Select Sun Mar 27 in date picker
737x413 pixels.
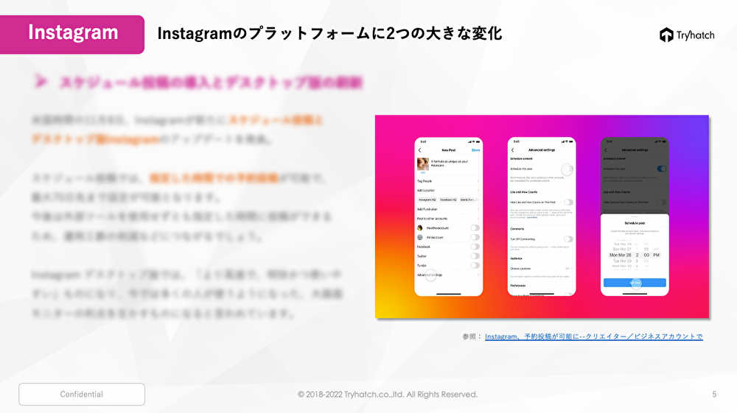[622, 250]
